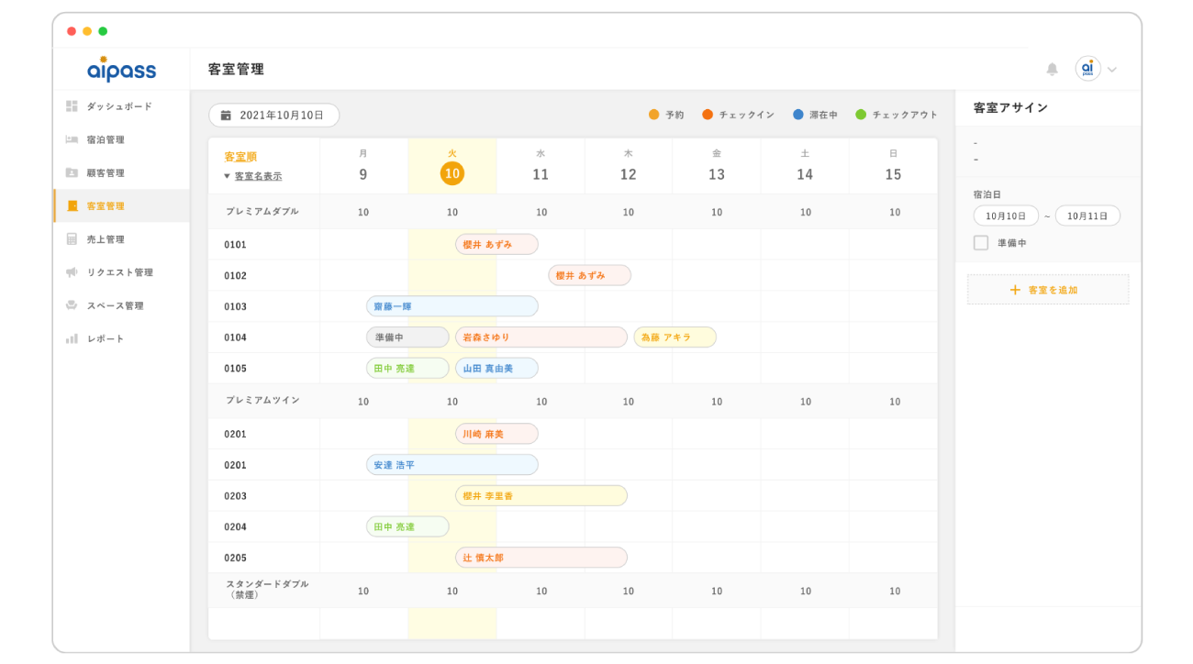This screenshot has height=664, width=1193.
Task: Click the orange 予約 legend dot
Action: [653, 115]
